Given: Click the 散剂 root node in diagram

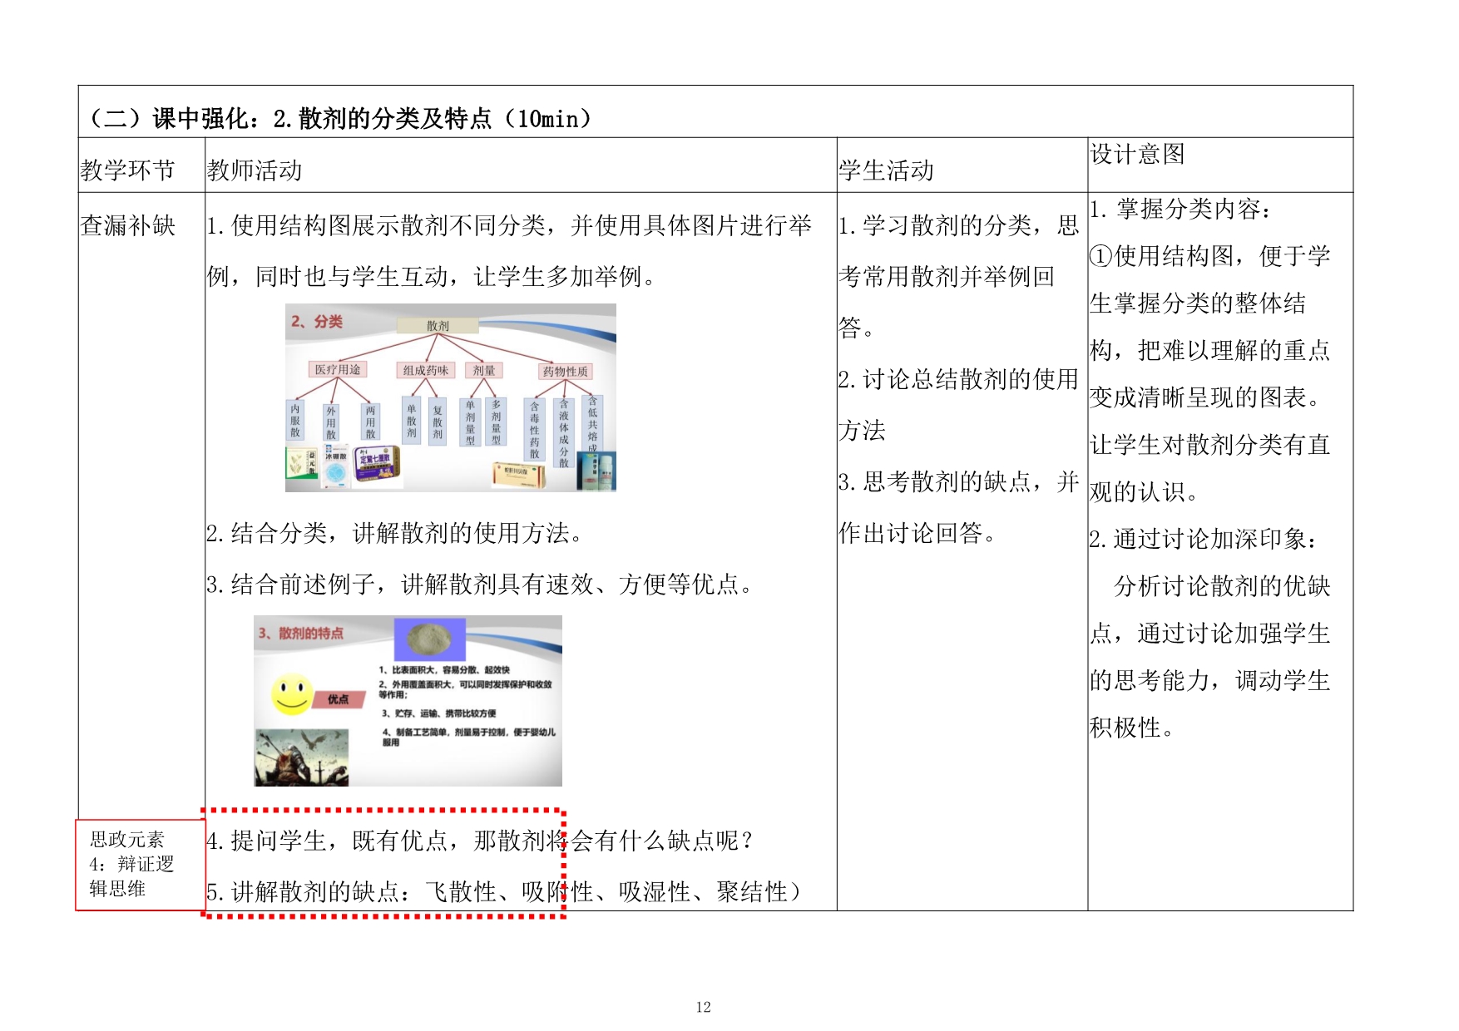Looking at the screenshot, I should click(x=438, y=326).
